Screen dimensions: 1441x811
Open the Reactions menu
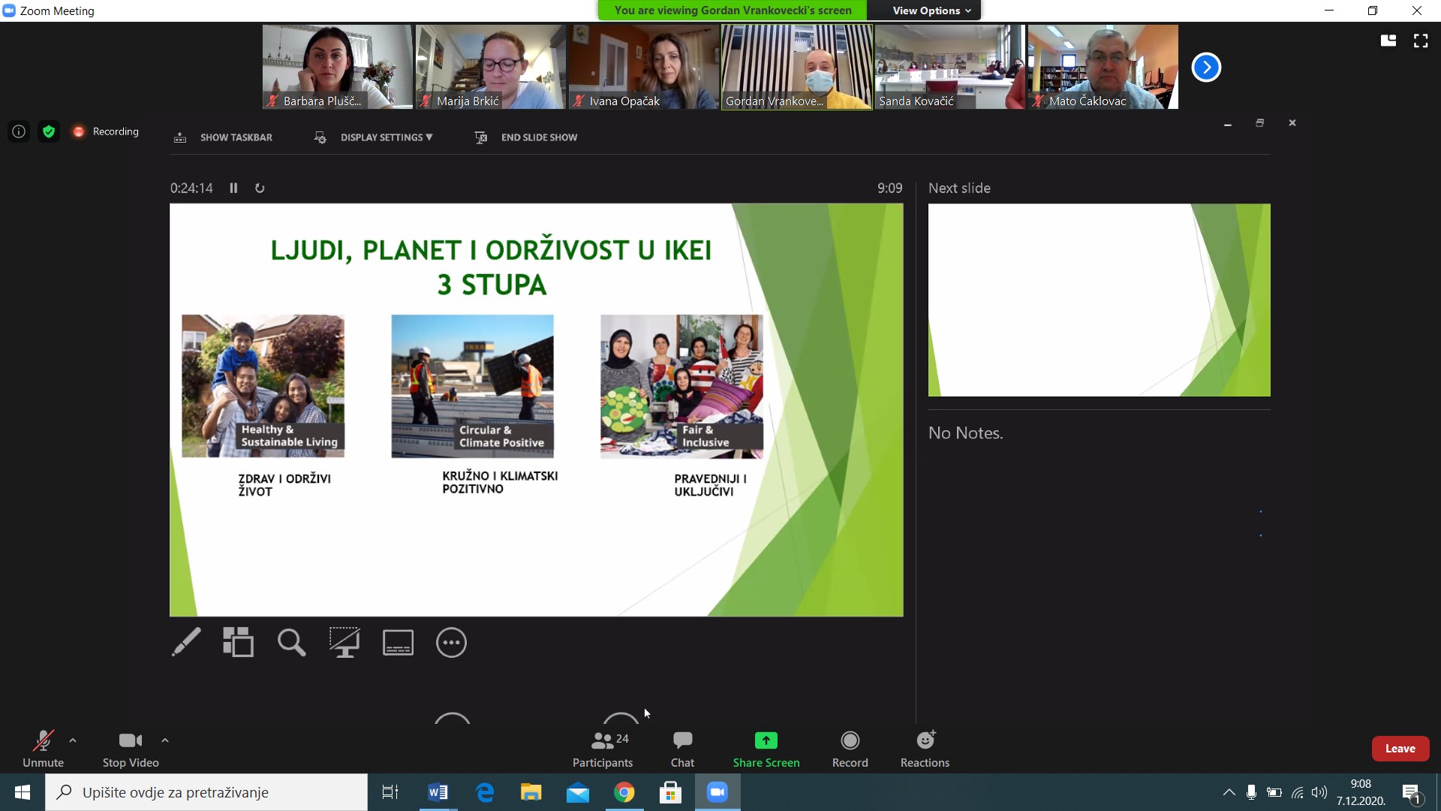[x=925, y=749]
